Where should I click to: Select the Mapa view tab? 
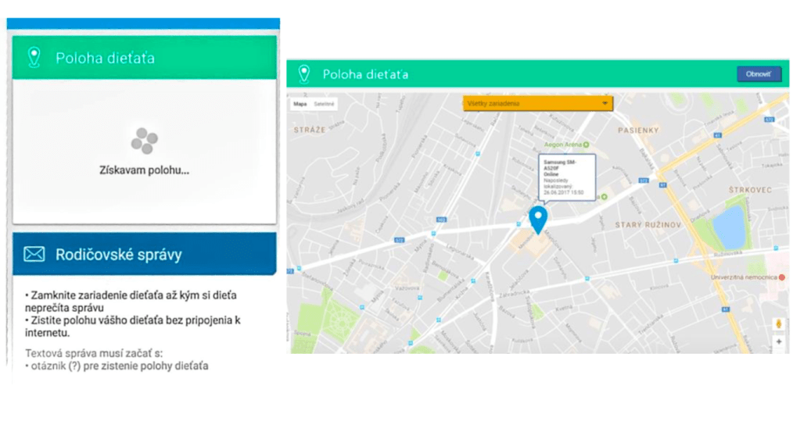click(x=300, y=104)
